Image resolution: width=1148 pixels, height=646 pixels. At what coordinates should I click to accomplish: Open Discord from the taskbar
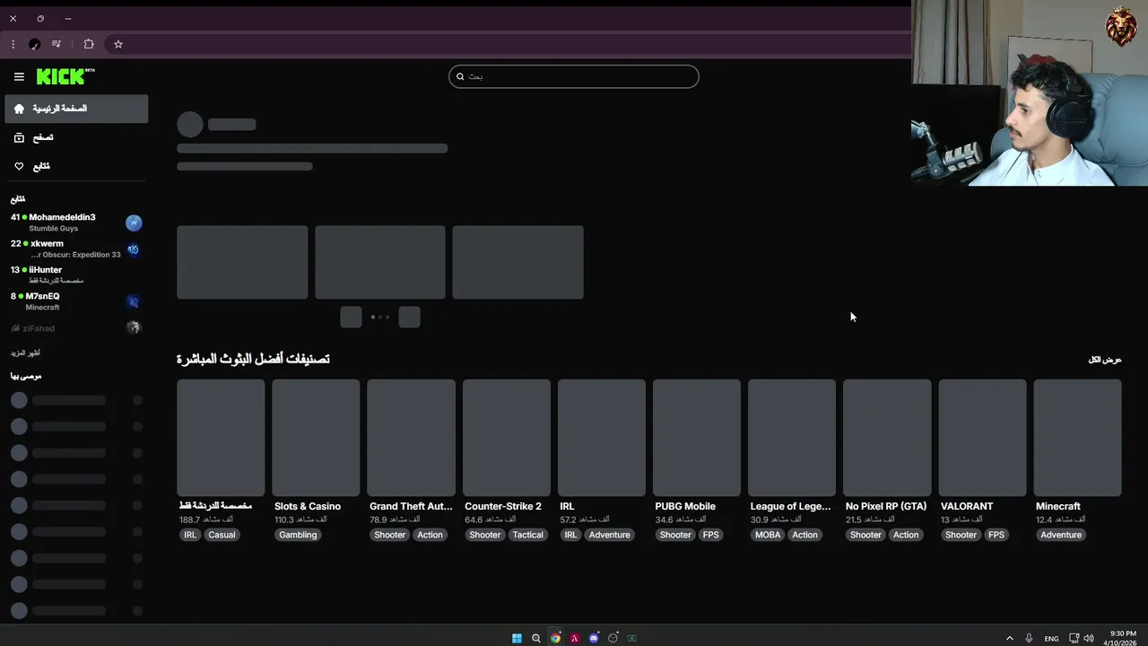(x=594, y=638)
